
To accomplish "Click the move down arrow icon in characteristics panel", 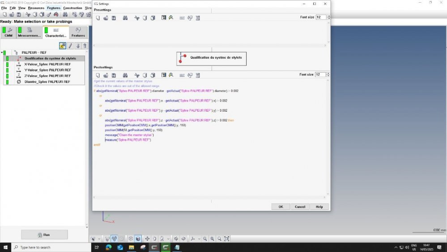I will [78, 46].
